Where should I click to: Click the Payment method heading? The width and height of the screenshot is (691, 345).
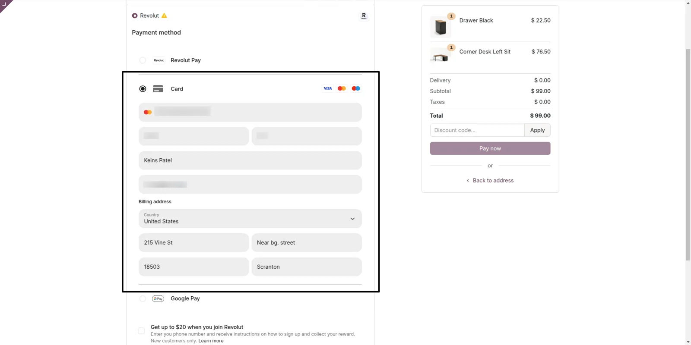[x=156, y=32]
